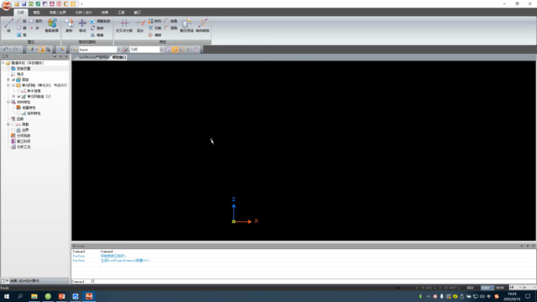Click the Rotate (旋转) tool
Image resolution: width=537 pixels, height=302 pixels.
[x=97, y=28]
